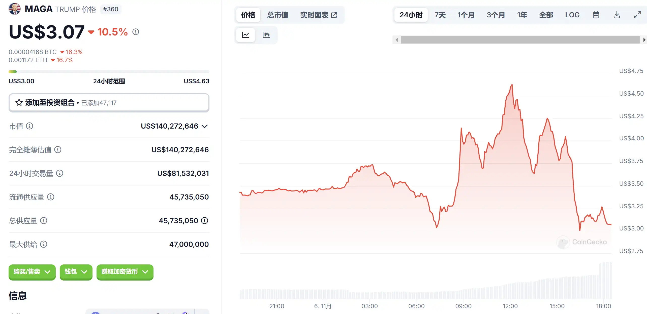The image size is (647, 314).
Task: Click the 24小时范围 price range bar
Action: (x=109, y=72)
